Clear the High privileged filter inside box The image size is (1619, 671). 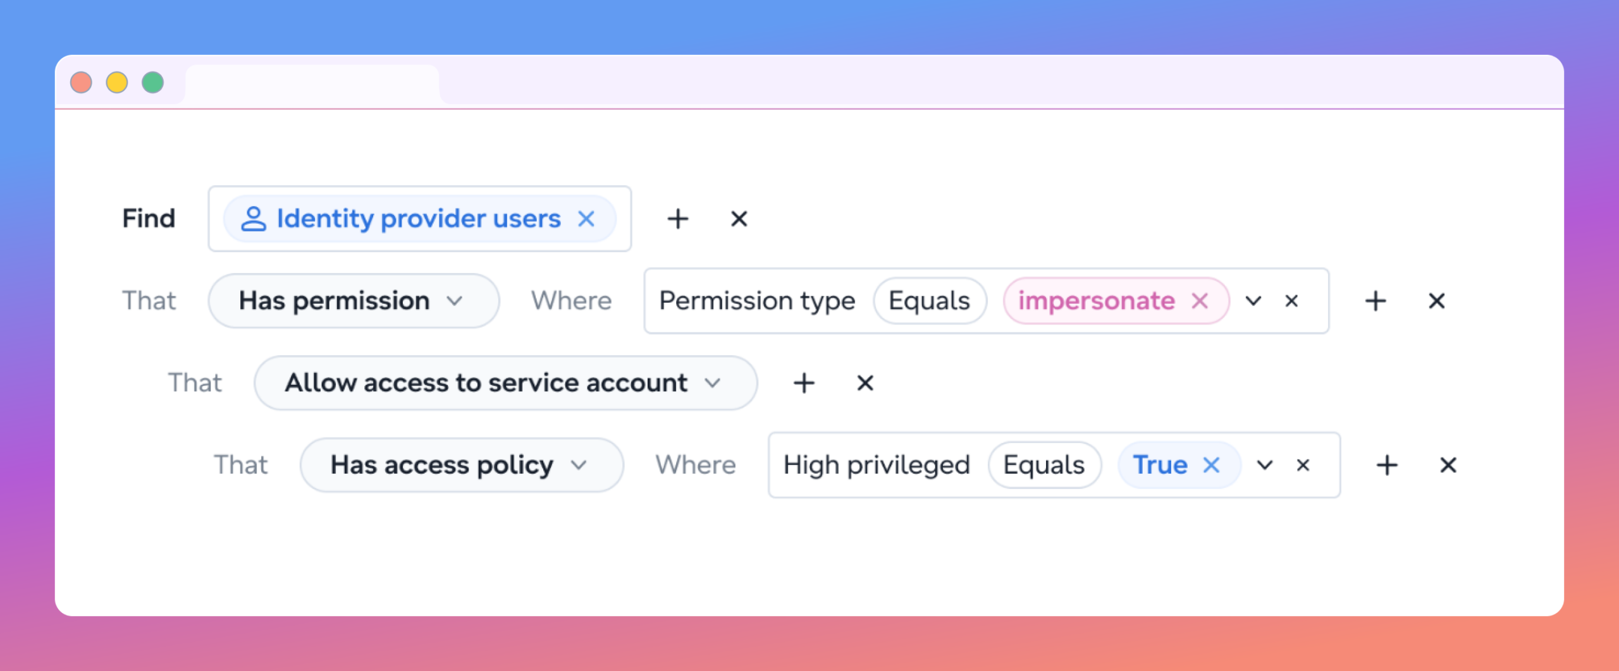[1303, 465]
